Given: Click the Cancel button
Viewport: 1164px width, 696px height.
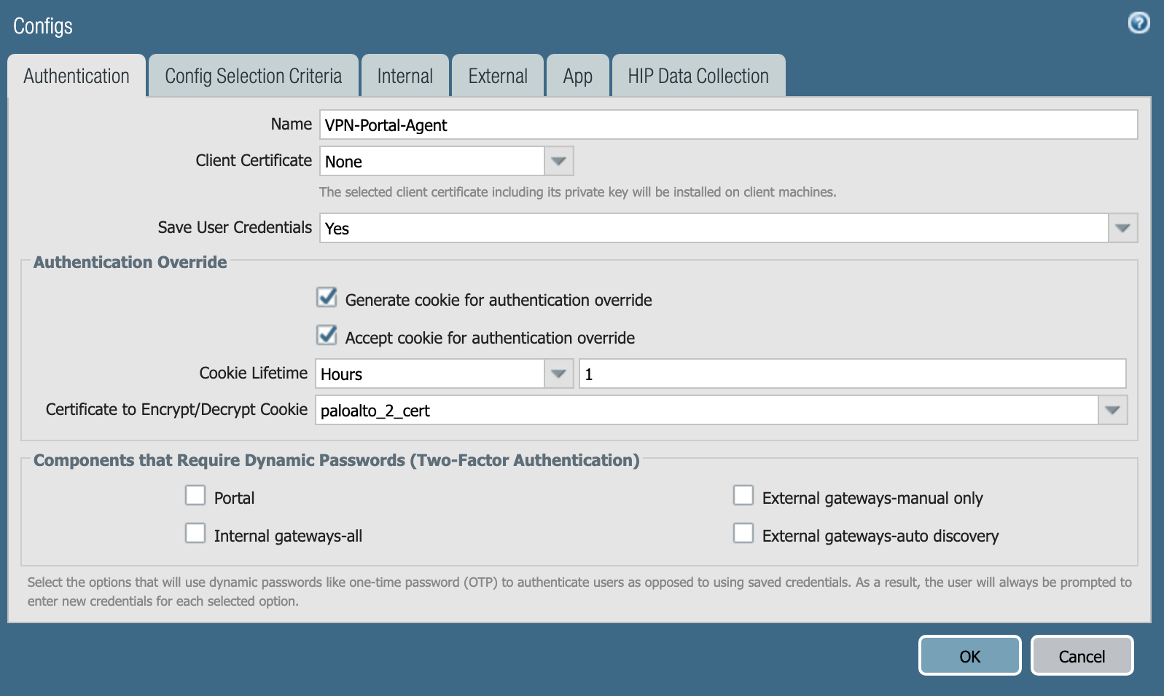Looking at the screenshot, I should coord(1082,656).
